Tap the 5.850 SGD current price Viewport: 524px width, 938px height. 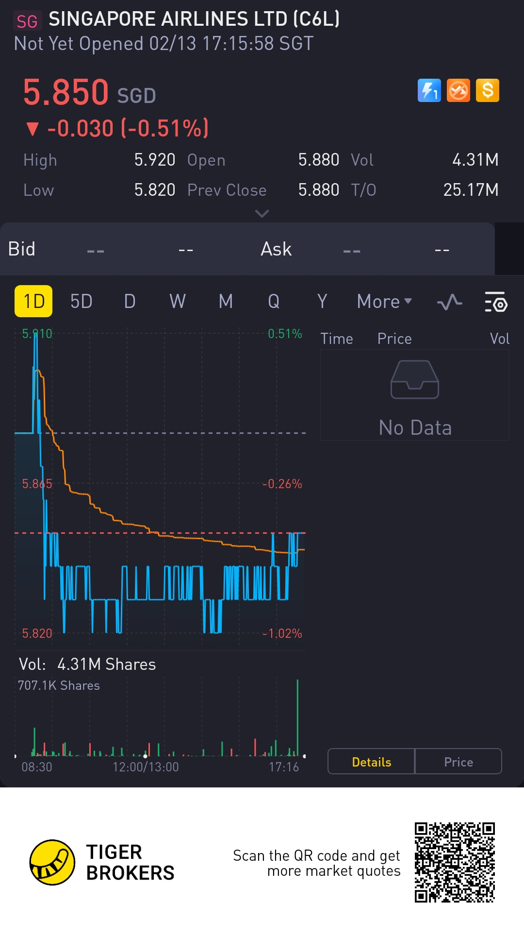tap(90, 92)
